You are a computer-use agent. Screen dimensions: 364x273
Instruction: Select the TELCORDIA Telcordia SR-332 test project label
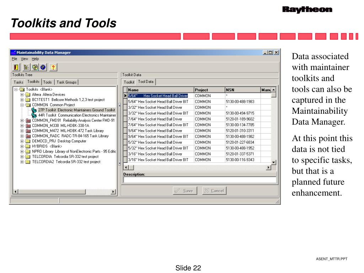65,157
